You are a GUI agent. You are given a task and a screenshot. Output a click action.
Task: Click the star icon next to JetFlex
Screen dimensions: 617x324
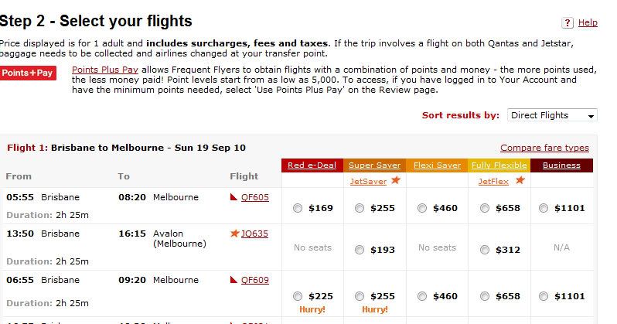tap(520, 180)
